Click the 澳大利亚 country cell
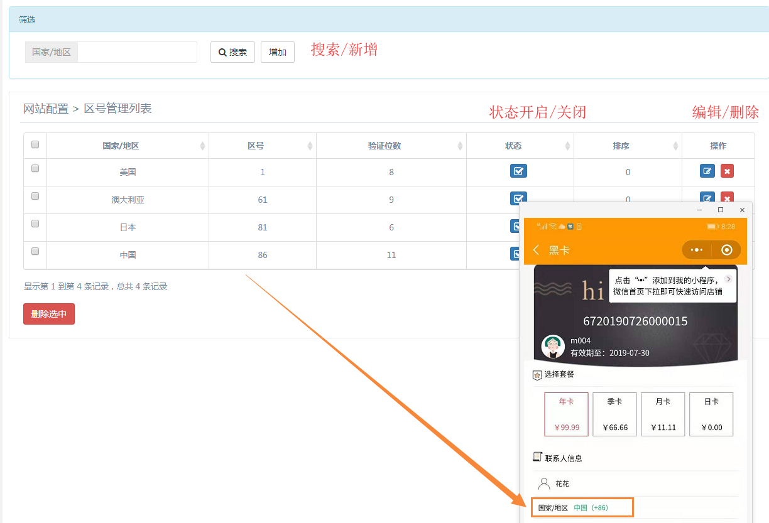The image size is (769, 523). tap(128, 200)
